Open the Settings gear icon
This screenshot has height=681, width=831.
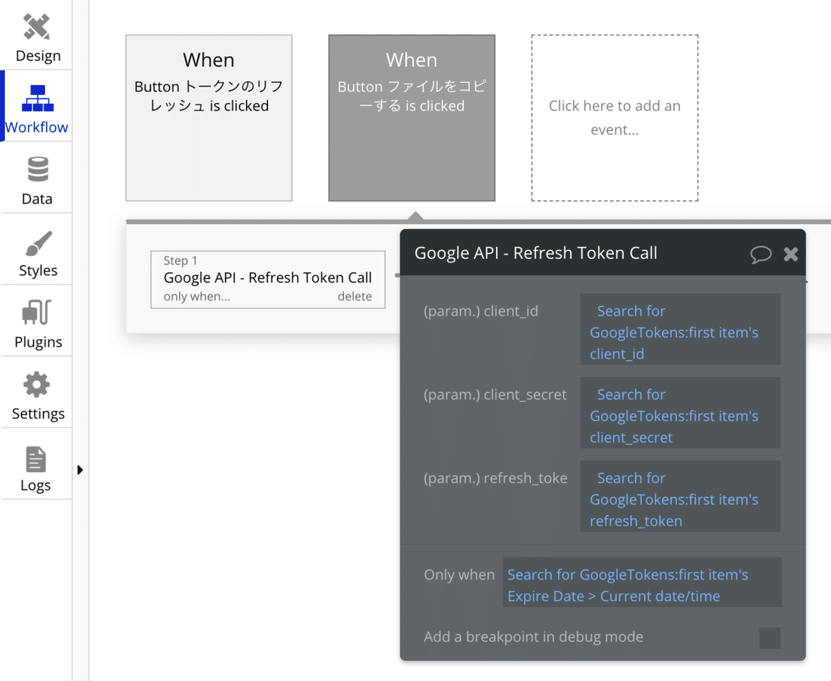(x=37, y=385)
